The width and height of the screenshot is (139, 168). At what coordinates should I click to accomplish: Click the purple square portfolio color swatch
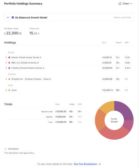tap(13, 17)
